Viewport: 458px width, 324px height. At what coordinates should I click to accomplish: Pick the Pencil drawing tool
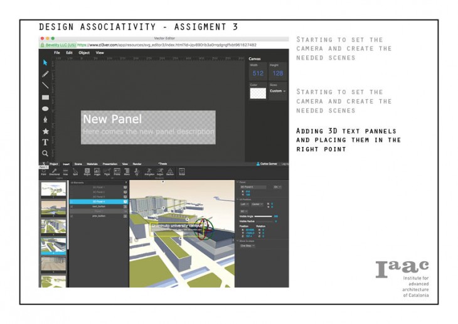click(x=45, y=74)
